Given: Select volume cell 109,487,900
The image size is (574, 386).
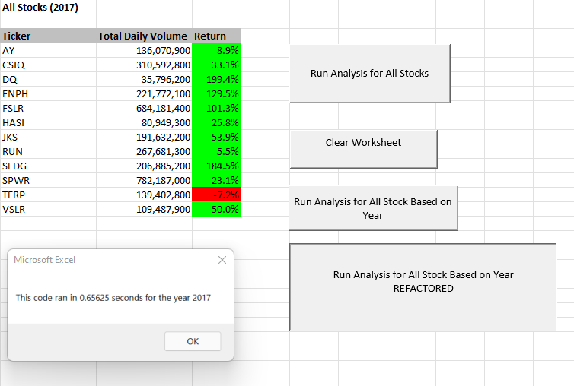Looking at the screenshot, I should (144, 210).
